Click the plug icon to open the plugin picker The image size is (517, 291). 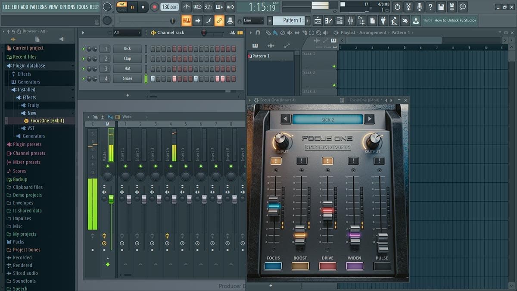click(x=383, y=20)
